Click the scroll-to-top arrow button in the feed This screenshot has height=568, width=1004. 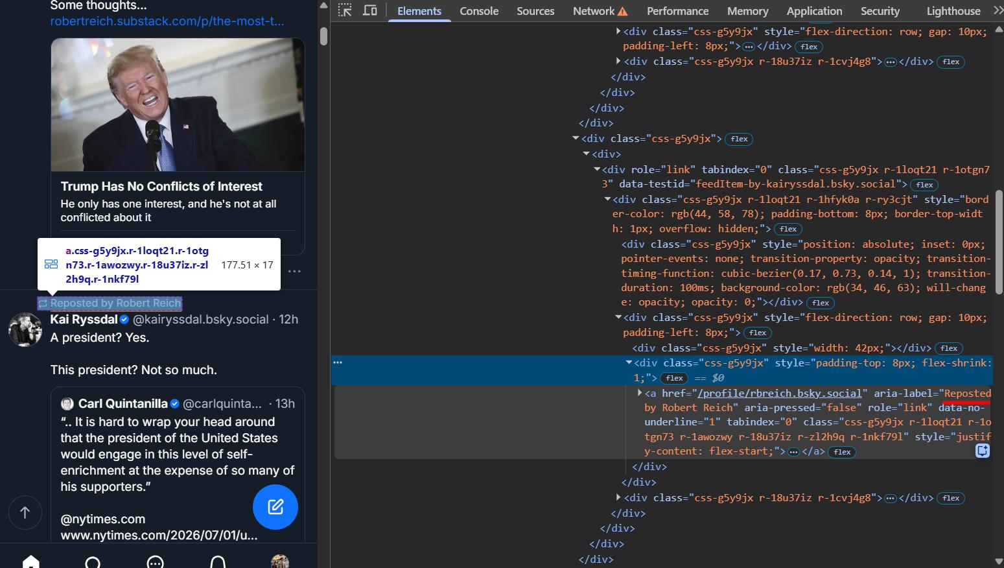(x=25, y=513)
